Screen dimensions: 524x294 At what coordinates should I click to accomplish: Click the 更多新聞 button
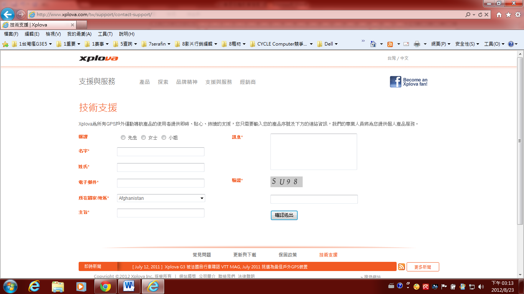(x=423, y=267)
